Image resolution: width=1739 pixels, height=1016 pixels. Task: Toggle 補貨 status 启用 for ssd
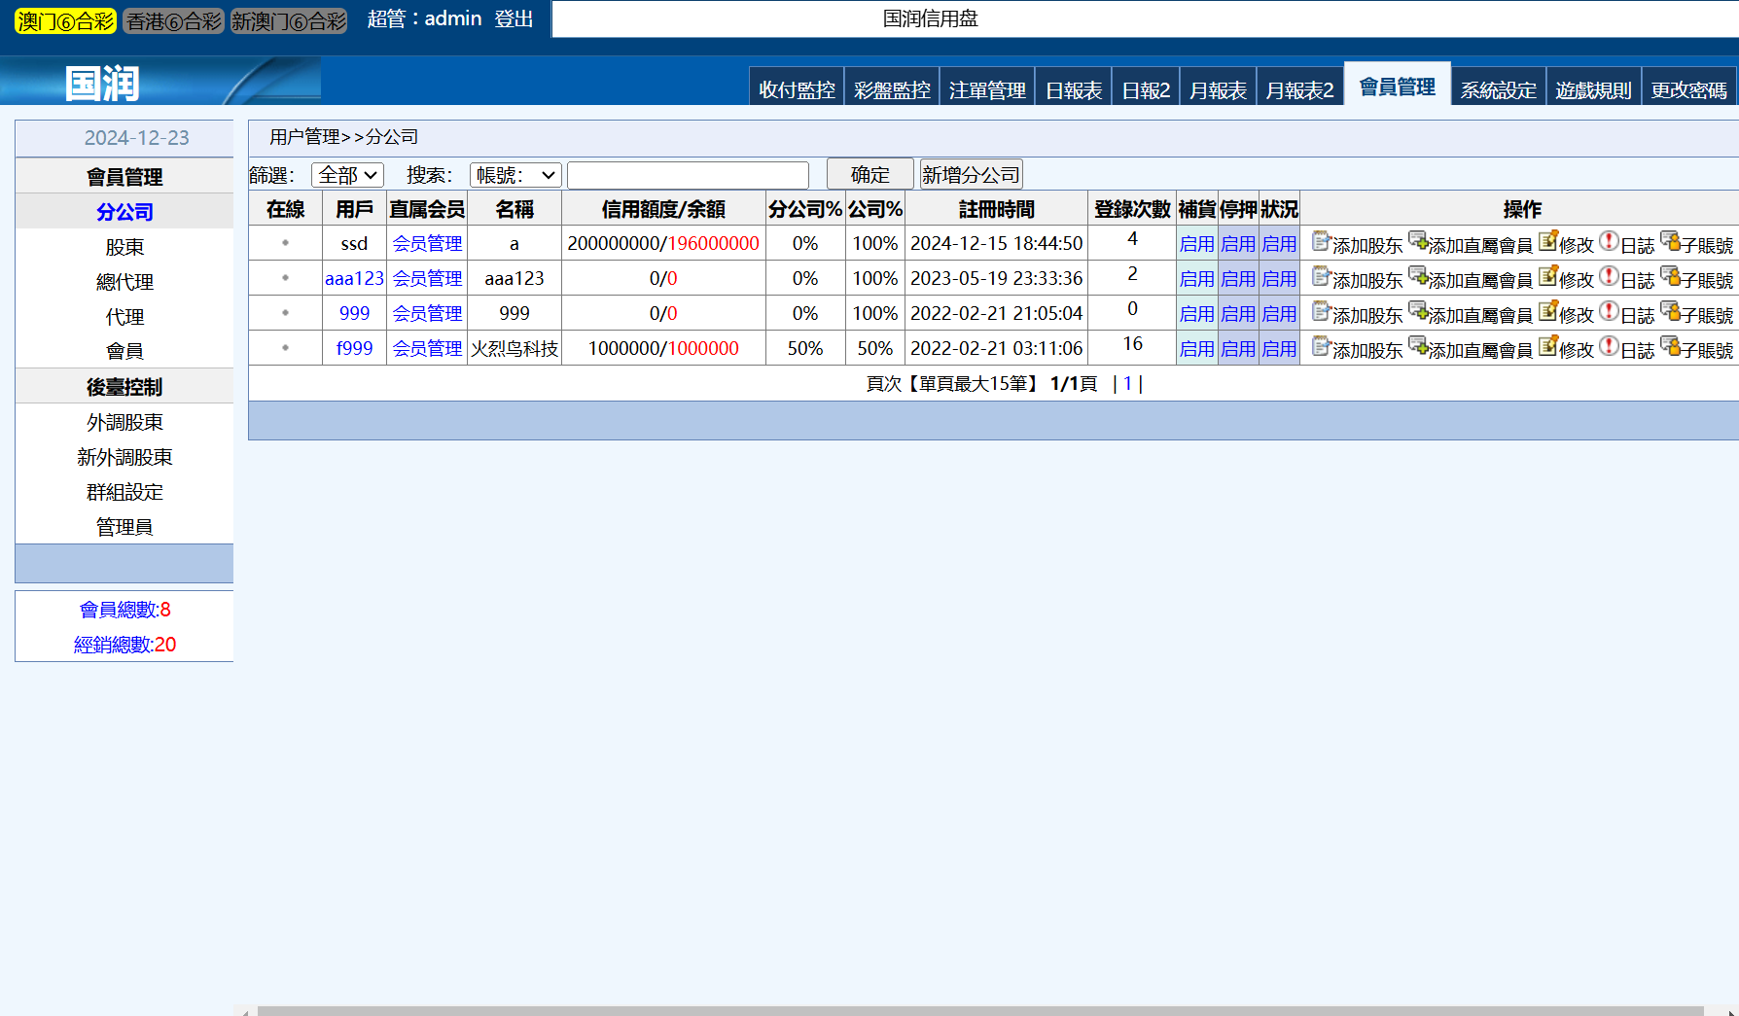1196,244
